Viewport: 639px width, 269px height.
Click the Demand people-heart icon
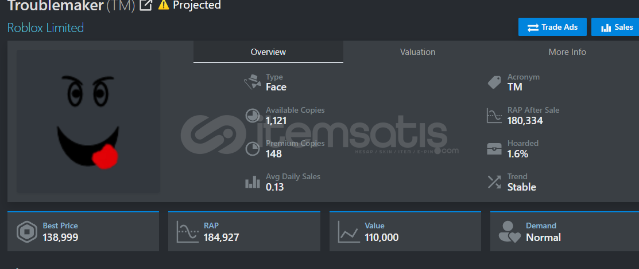pyautogui.click(x=509, y=232)
